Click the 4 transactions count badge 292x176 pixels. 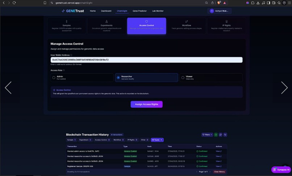(x=117, y=135)
